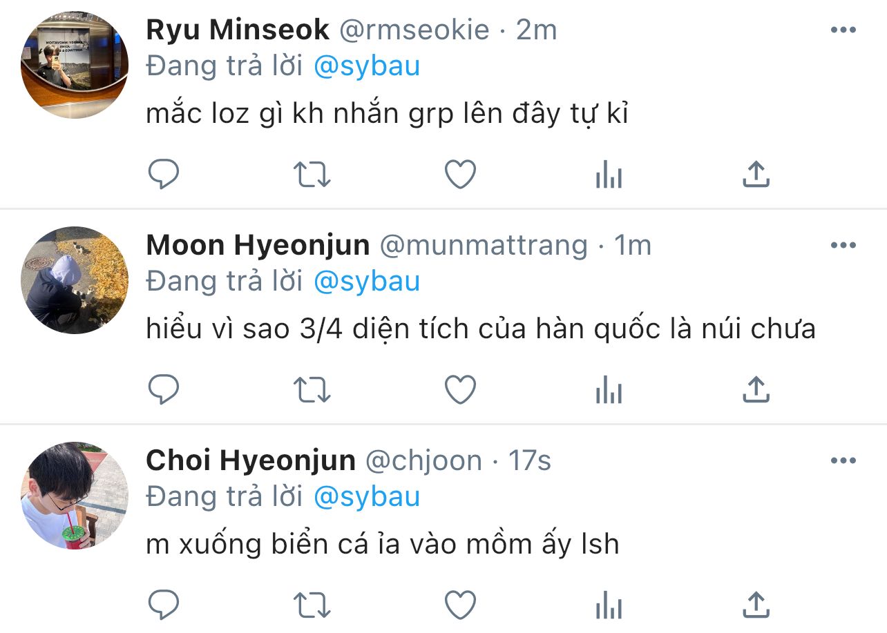The image size is (887, 633).
Task: Like Choi Hyeonjun's tweet
Action: pos(460,606)
